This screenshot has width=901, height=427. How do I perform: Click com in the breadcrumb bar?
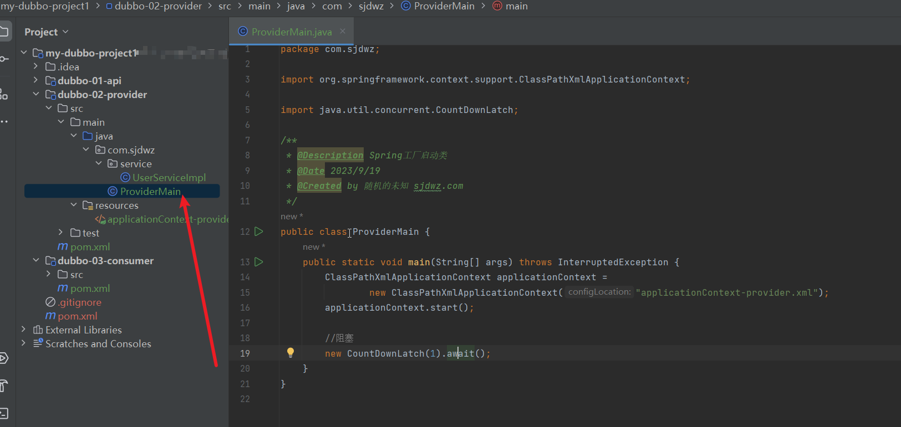tap(332, 6)
